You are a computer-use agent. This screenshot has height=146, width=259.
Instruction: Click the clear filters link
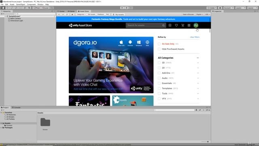195,37
